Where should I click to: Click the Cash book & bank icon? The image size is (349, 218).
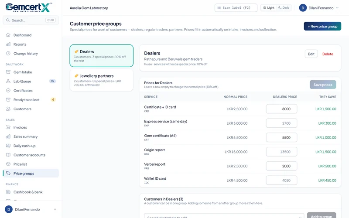pyautogui.click(x=8, y=192)
